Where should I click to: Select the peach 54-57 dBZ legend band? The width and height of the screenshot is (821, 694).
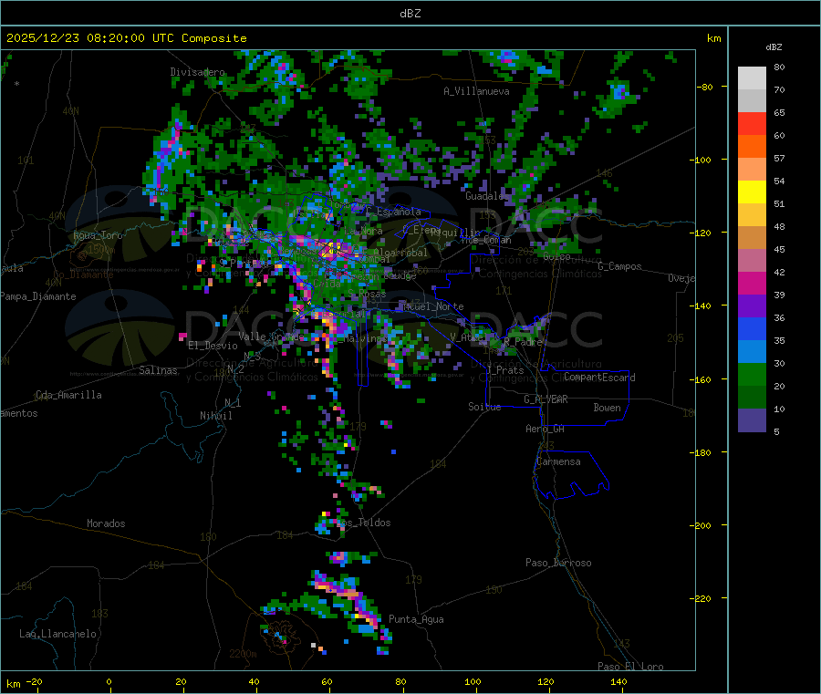[x=752, y=170]
